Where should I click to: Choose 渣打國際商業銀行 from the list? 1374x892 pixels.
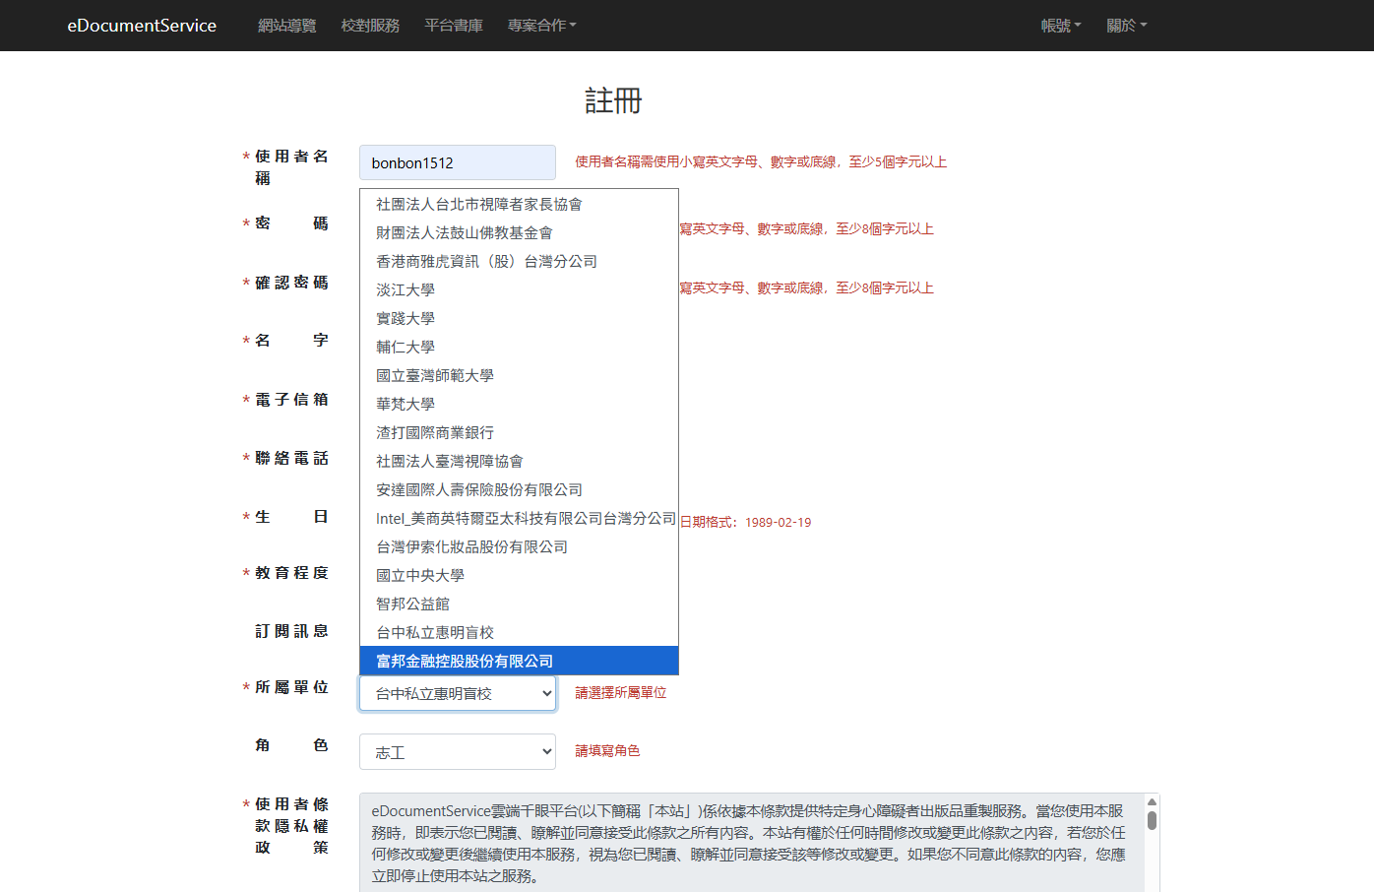(519, 432)
